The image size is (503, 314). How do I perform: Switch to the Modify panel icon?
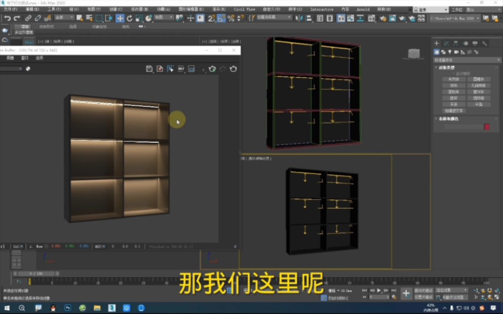click(445, 43)
